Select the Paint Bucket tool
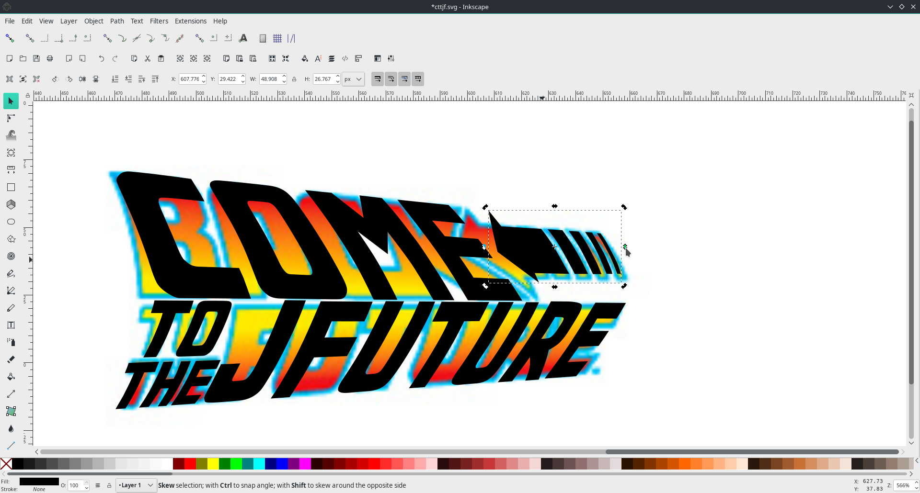This screenshot has height=493, width=920. click(11, 377)
